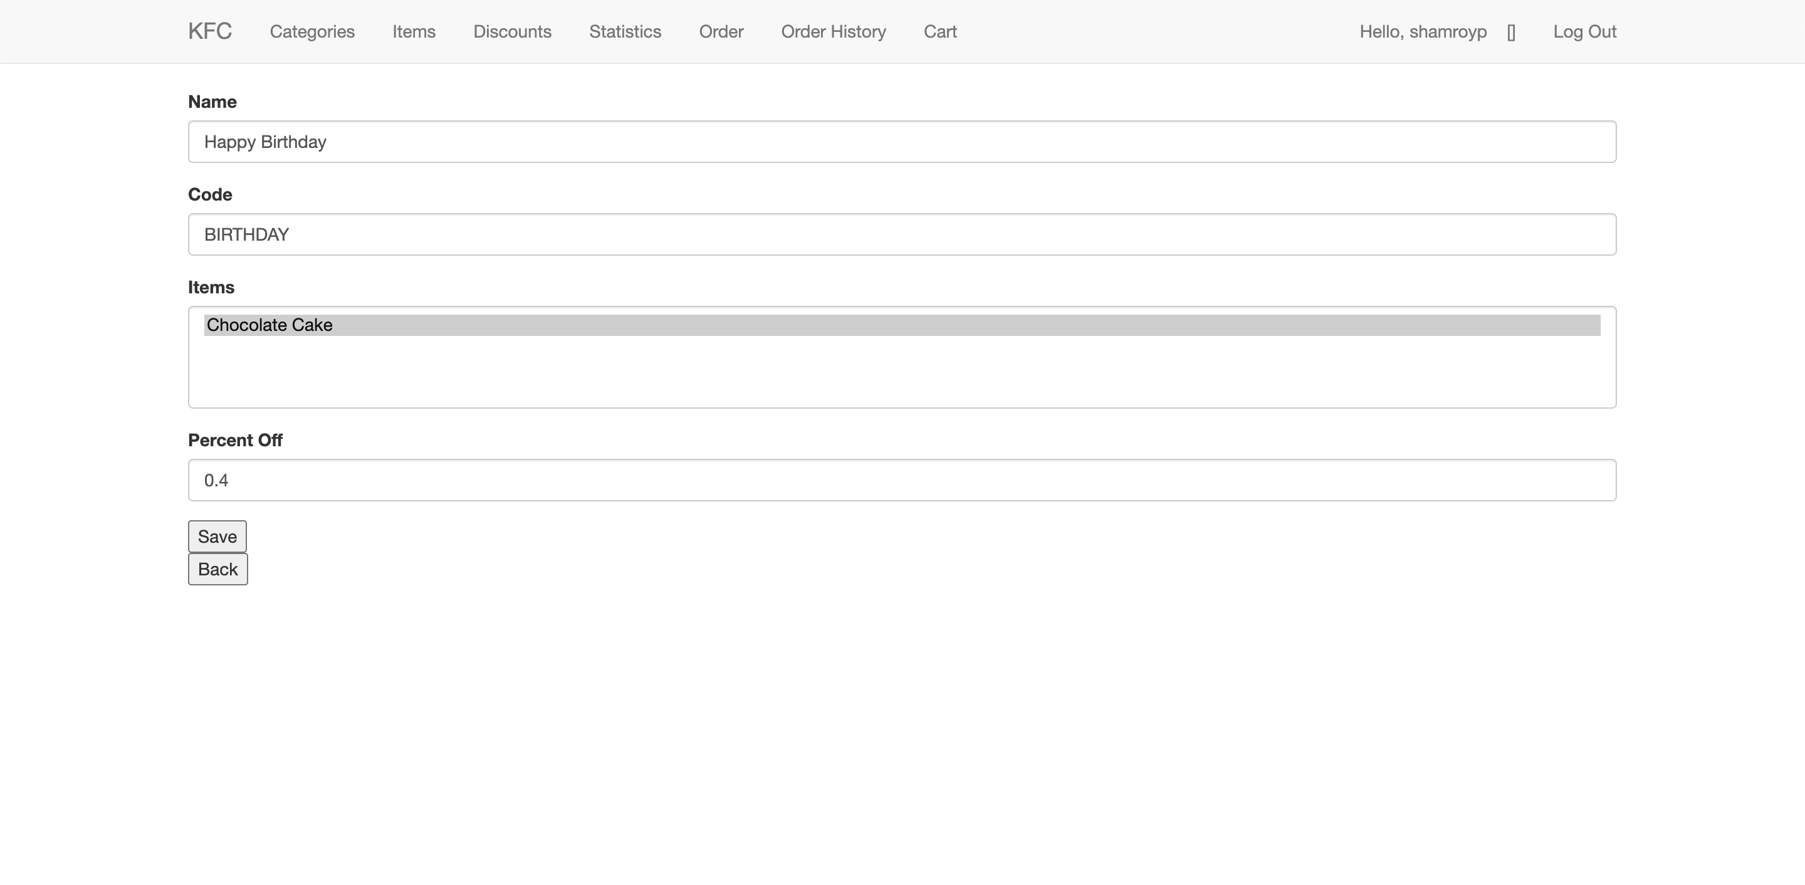Click the Percent Off field label
The image size is (1805, 885).
point(235,440)
